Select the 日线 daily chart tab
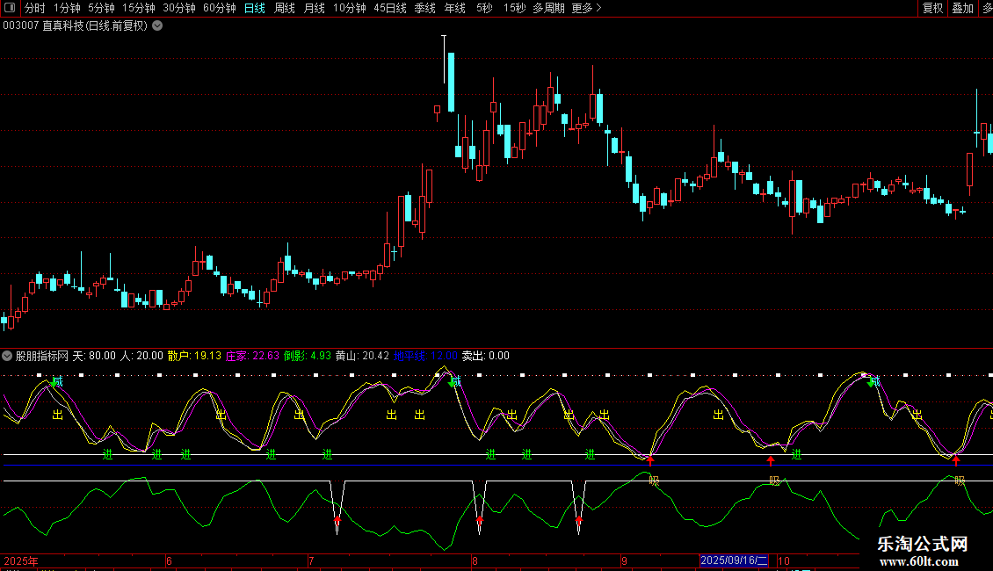Image resolution: width=993 pixels, height=571 pixels. point(254,8)
